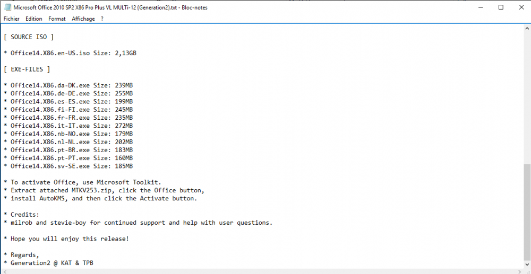Open the ? help menu
The image size is (531, 274).
(102, 19)
